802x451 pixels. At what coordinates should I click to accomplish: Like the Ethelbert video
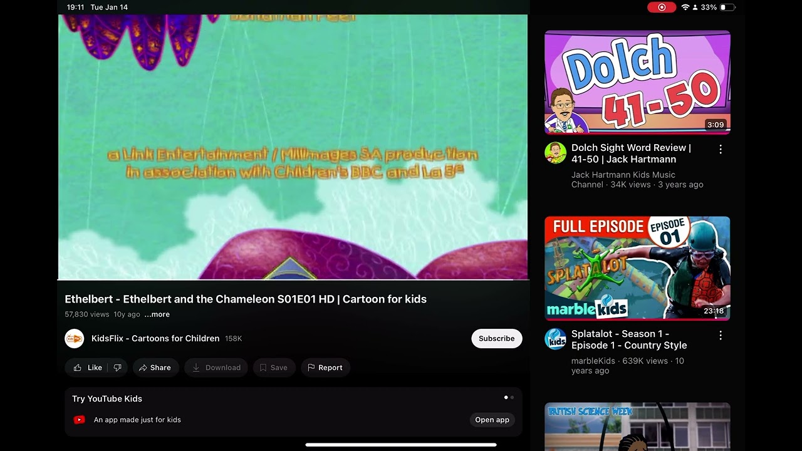point(87,368)
